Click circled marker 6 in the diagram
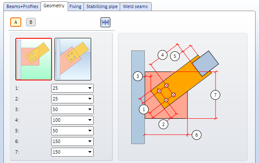The image size is (259, 163). pyautogui.click(x=196, y=135)
